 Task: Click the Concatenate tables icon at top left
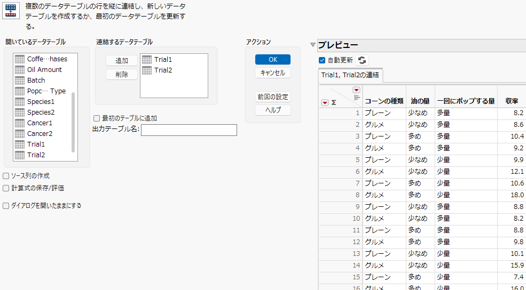tap(11, 10)
